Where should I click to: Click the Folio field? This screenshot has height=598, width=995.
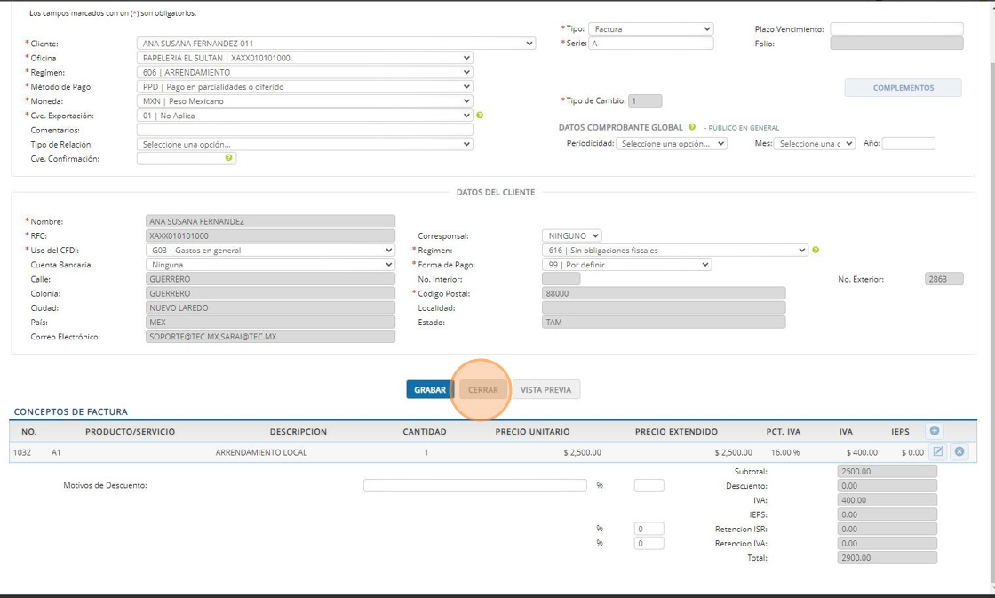click(x=896, y=44)
